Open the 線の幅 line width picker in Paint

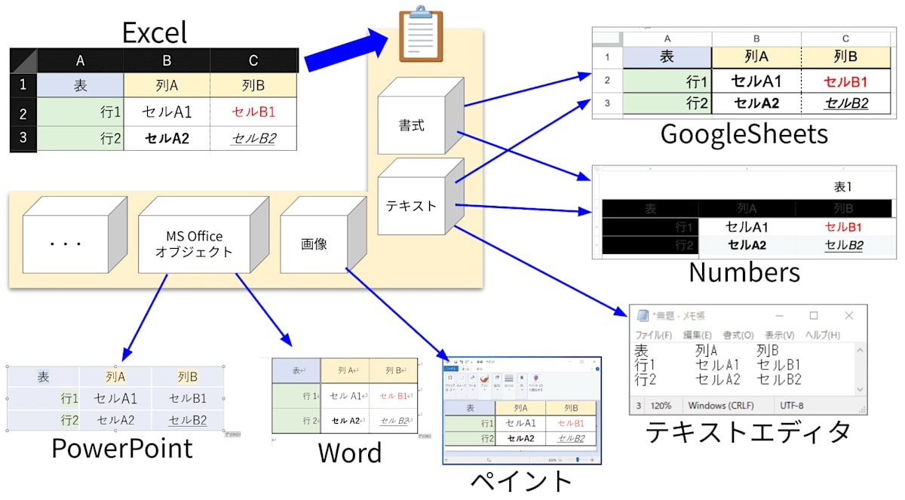coord(509,382)
